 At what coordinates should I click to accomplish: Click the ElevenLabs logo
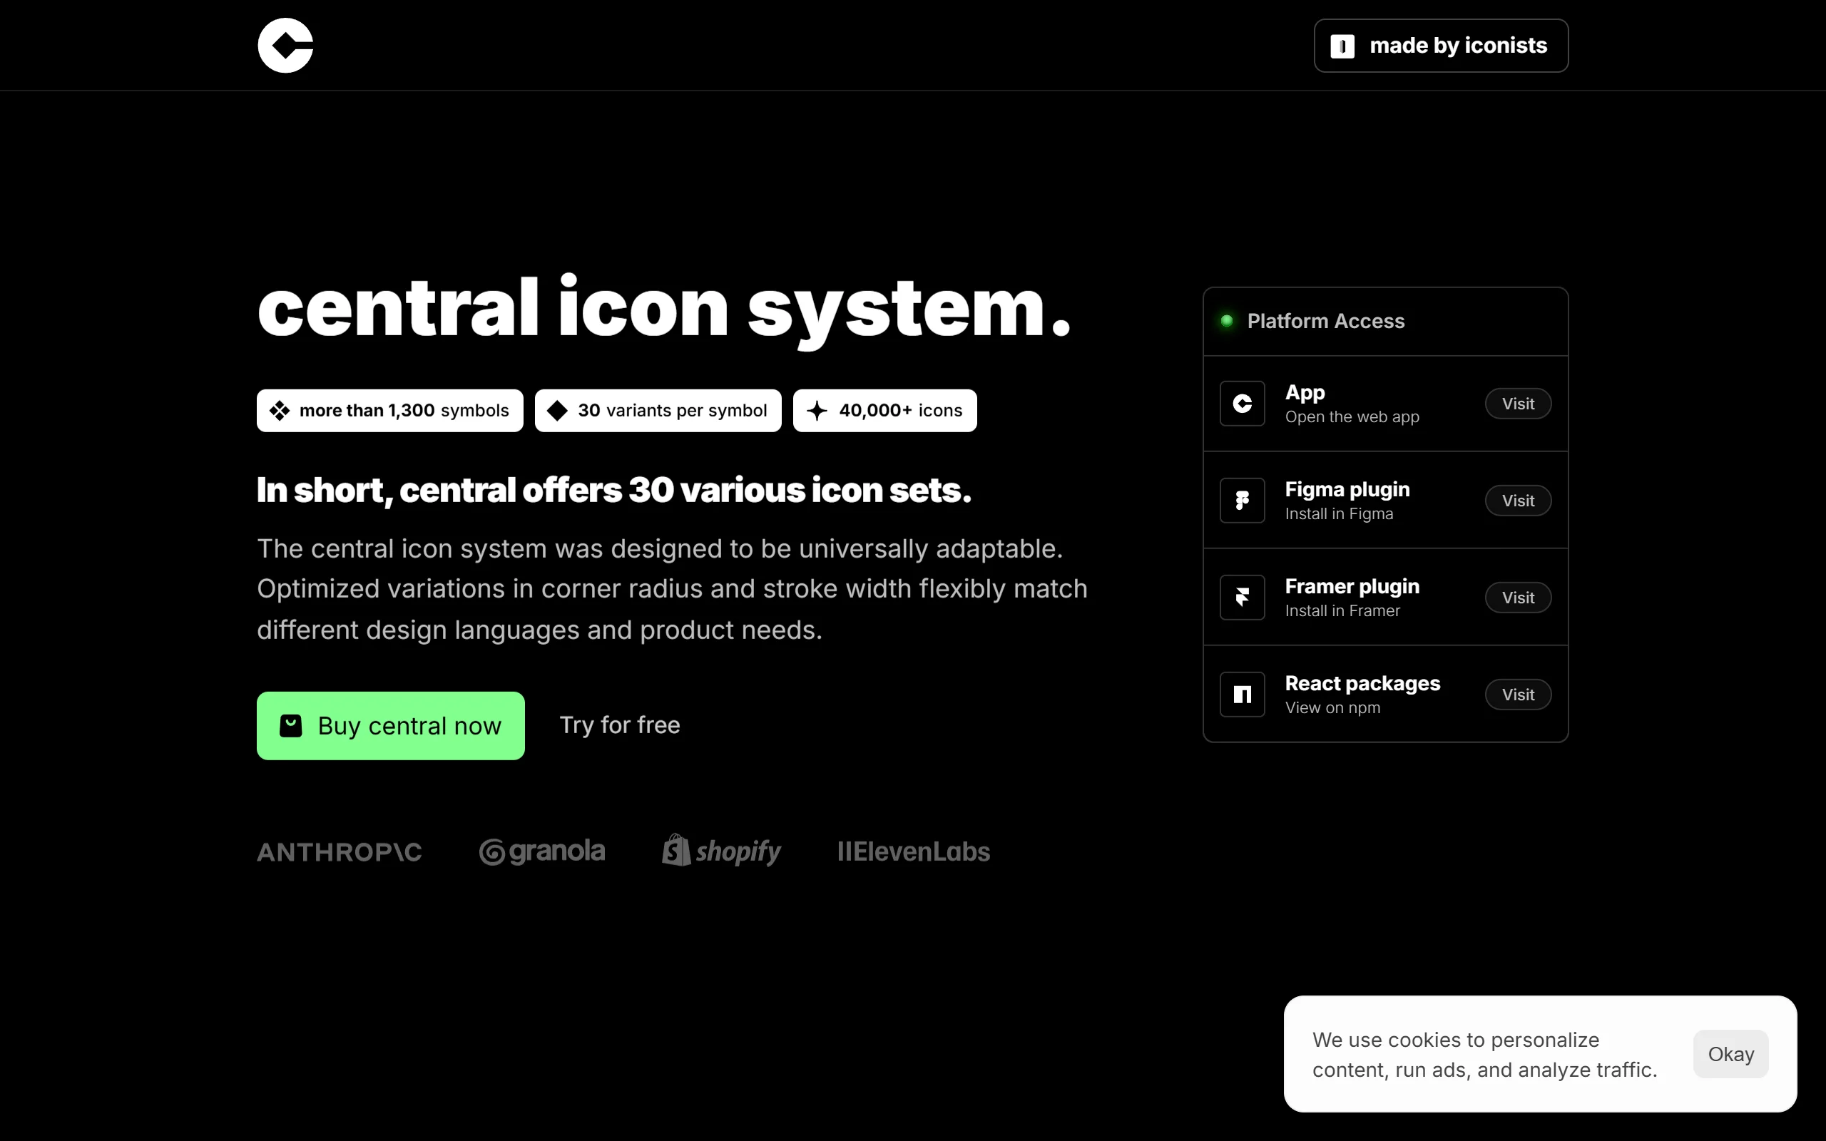914,851
